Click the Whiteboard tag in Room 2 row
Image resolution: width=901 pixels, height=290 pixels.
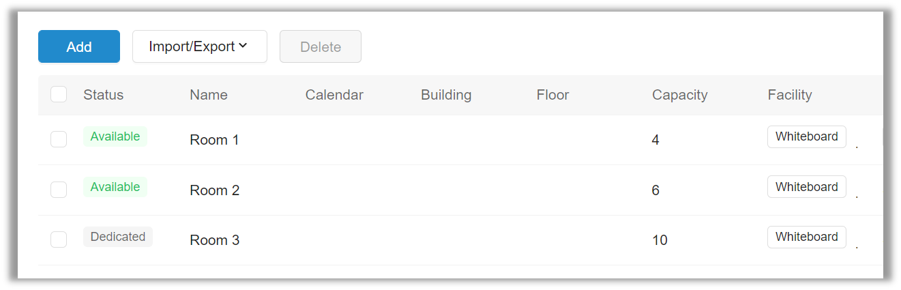806,187
